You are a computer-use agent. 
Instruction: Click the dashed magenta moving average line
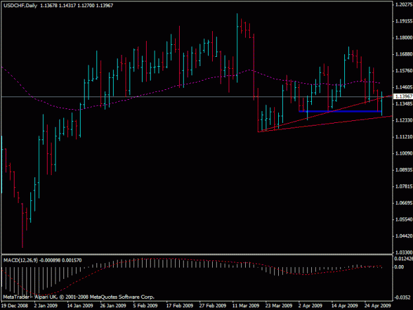(191, 83)
